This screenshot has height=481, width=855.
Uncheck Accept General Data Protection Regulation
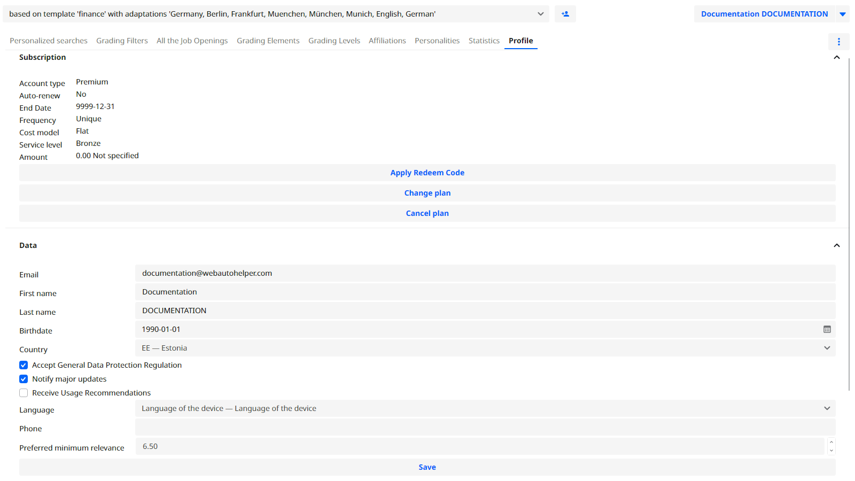click(x=24, y=366)
